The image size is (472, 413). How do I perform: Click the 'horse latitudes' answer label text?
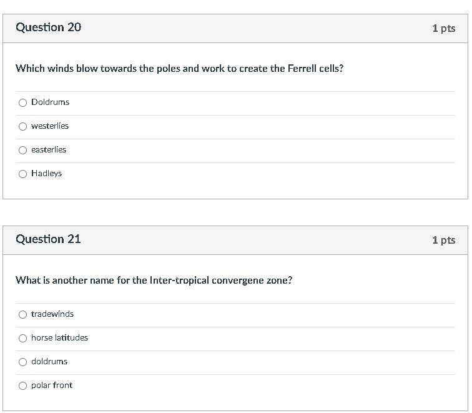pyautogui.click(x=59, y=337)
